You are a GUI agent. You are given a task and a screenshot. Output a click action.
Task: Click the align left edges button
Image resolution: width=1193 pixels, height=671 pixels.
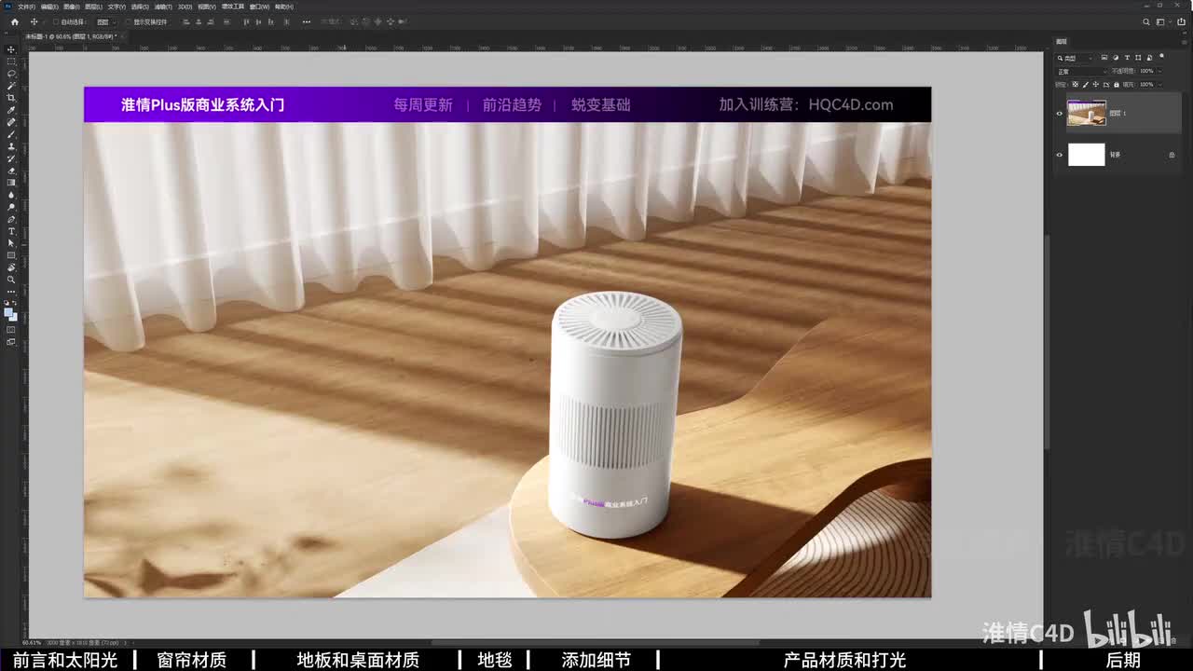tap(185, 21)
